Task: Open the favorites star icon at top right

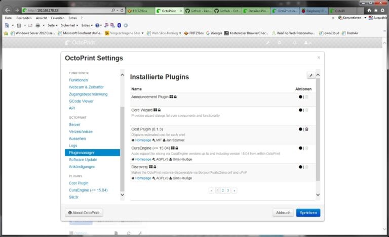Action: tap(376, 11)
